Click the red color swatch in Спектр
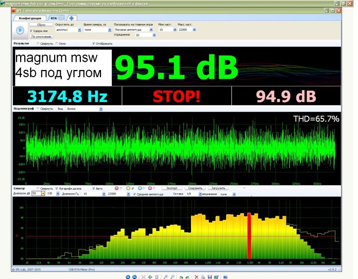 [117, 188]
